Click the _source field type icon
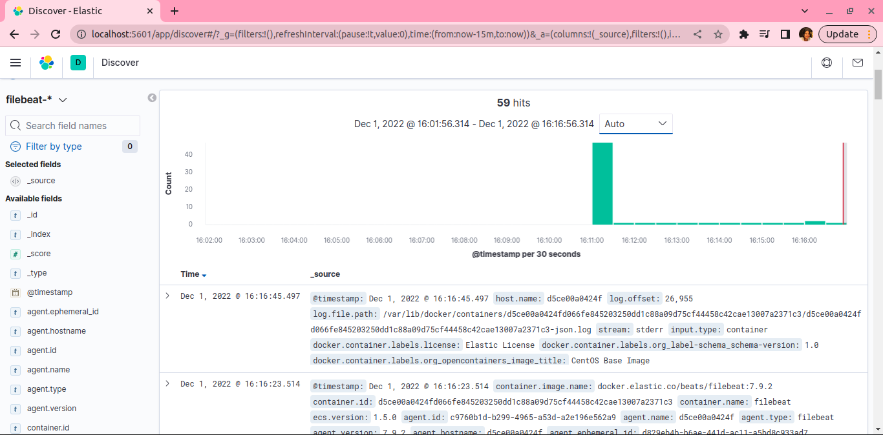The width and height of the screenshot is (883, 435). (16, 181)
